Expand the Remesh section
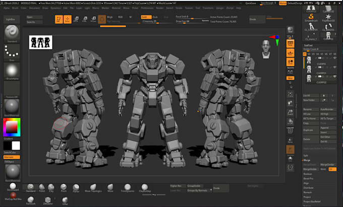Image resolution: width=343 pixels, height=207 pixels. pyautogui.click(x=308, y=192)
